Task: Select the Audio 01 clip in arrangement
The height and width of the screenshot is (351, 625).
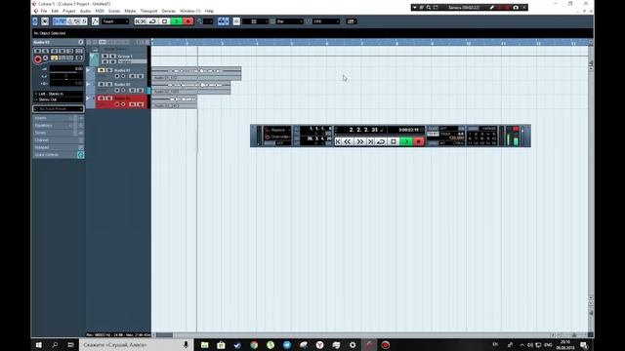Action: coord(196,74)
